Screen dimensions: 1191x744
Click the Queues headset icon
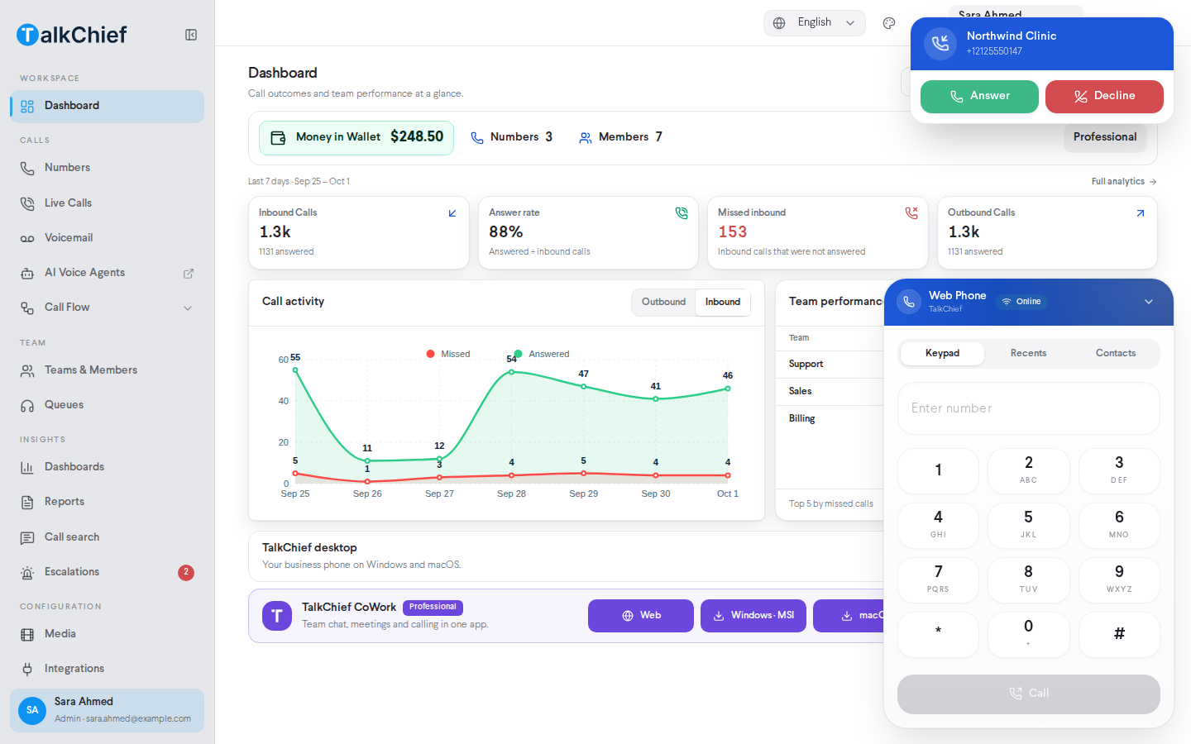tap(27, 405)
